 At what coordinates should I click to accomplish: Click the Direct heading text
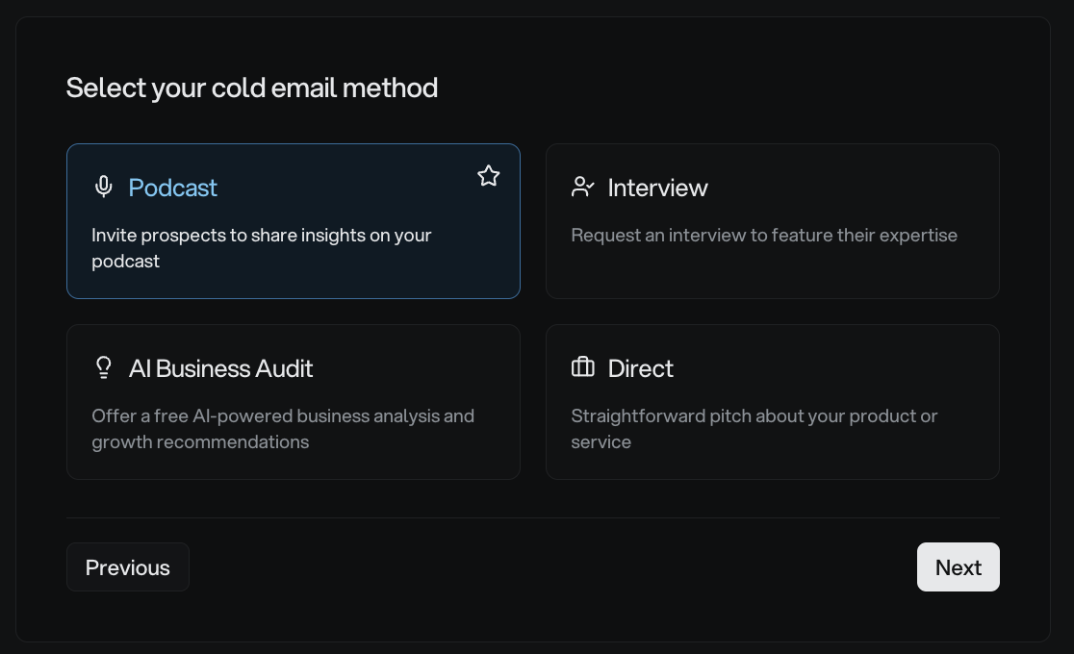pos(640,368)
